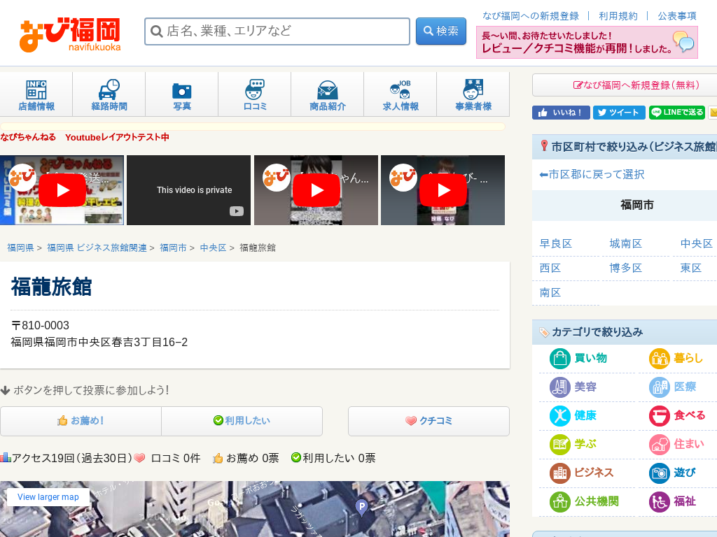Click the 医療 medical category icon
Image resolution: width=717 pixels, height=537 pixels.
[660, 387]
